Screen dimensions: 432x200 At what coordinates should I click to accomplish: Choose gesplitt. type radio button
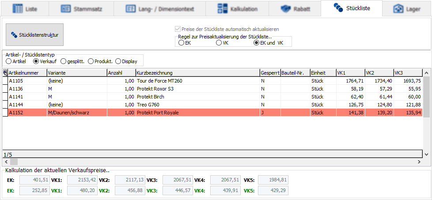pyautogui.click(x=63, y=61)
